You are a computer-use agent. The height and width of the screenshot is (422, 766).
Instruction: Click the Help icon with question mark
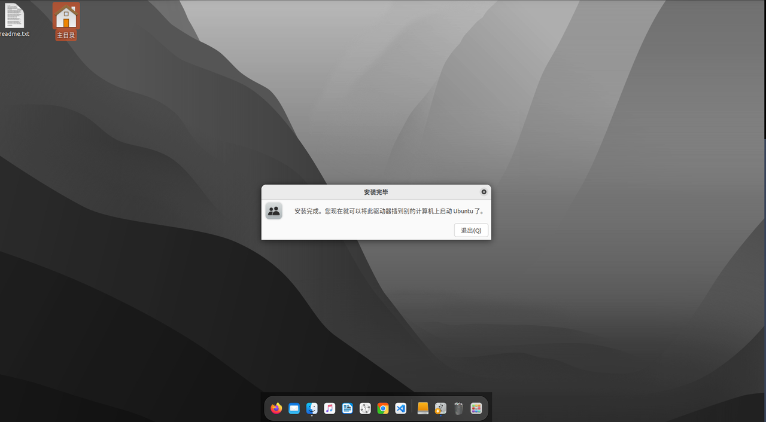pos(365,408)
